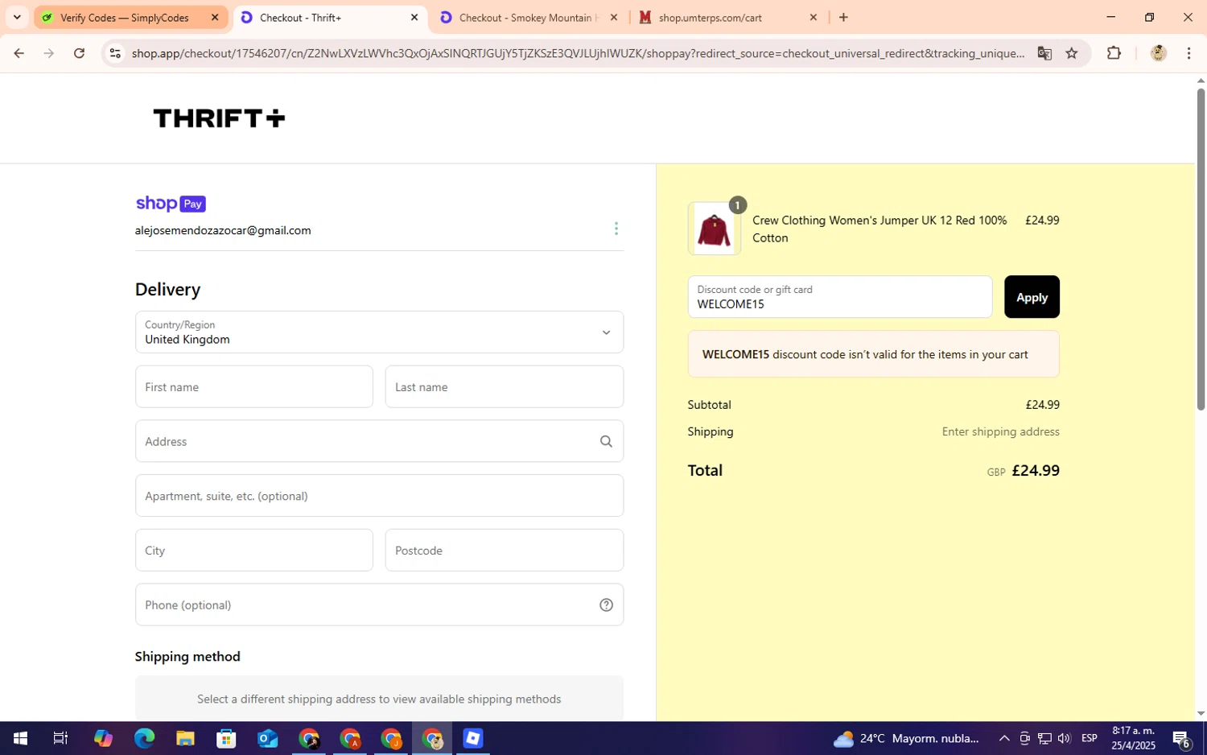1207x755 pixels.
Task: Click the City field
Action: click(253, 551)
